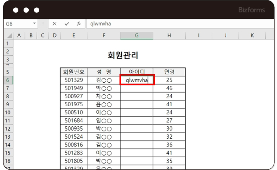The image size is (277, 170).
Task: Select the column G header
Action: click(x=136, y=36)
